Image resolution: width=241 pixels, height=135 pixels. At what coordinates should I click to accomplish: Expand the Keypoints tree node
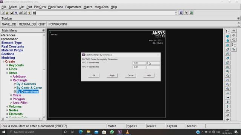pos(7,65)
